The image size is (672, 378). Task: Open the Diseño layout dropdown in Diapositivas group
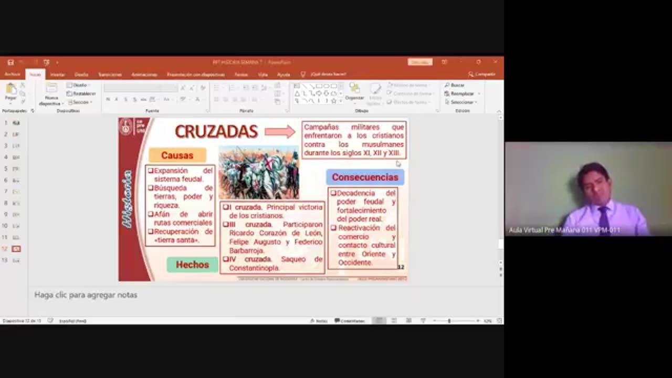(x=79, y=85)
